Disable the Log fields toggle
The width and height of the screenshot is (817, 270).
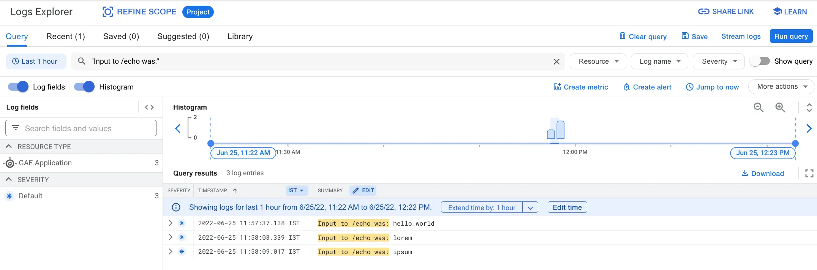(18, 87)
